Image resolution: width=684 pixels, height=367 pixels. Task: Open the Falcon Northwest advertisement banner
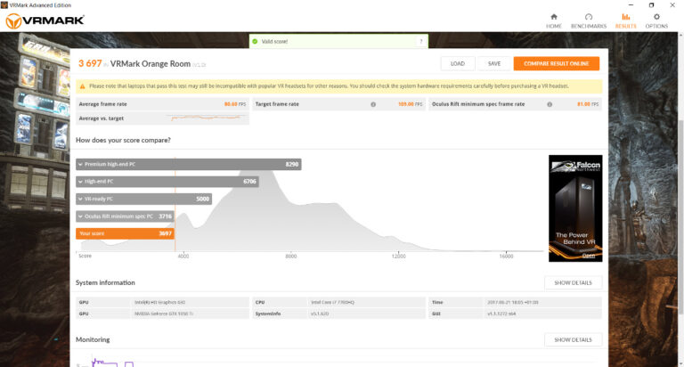point(574,208)
